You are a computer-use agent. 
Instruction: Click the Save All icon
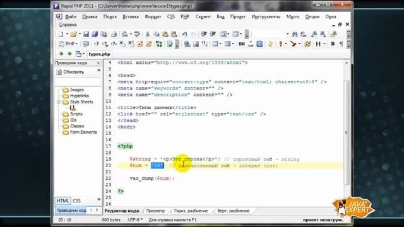95,34
